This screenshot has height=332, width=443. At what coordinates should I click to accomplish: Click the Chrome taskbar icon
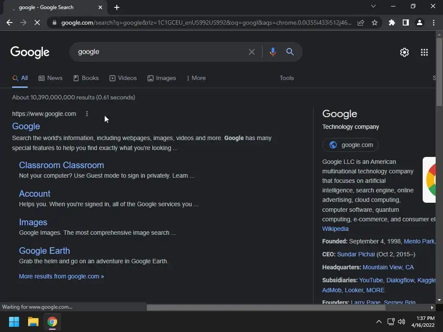point(52,322)
